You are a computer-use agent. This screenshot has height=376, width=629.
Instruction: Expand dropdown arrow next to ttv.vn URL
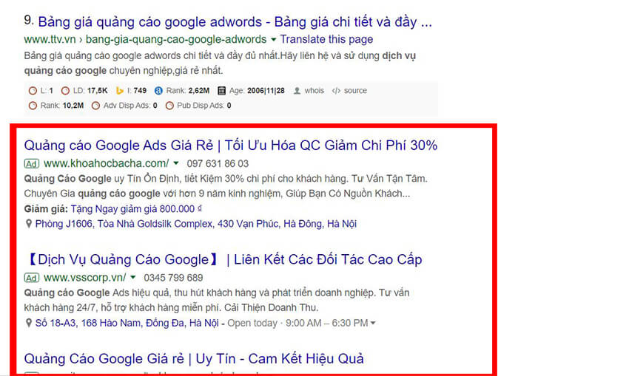click(274, 39)
